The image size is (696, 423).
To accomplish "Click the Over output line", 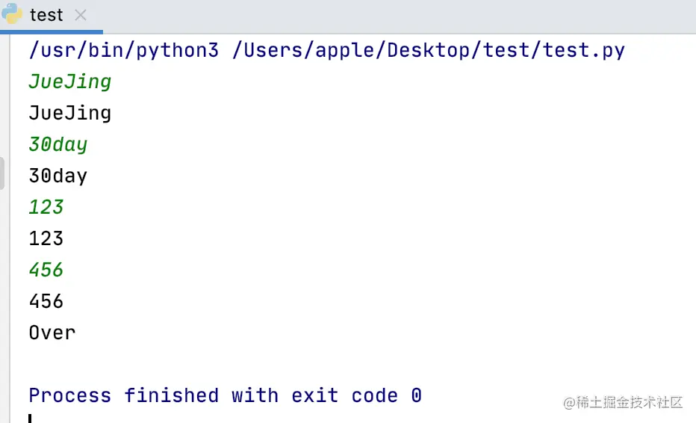I will [x=52, y=333].
